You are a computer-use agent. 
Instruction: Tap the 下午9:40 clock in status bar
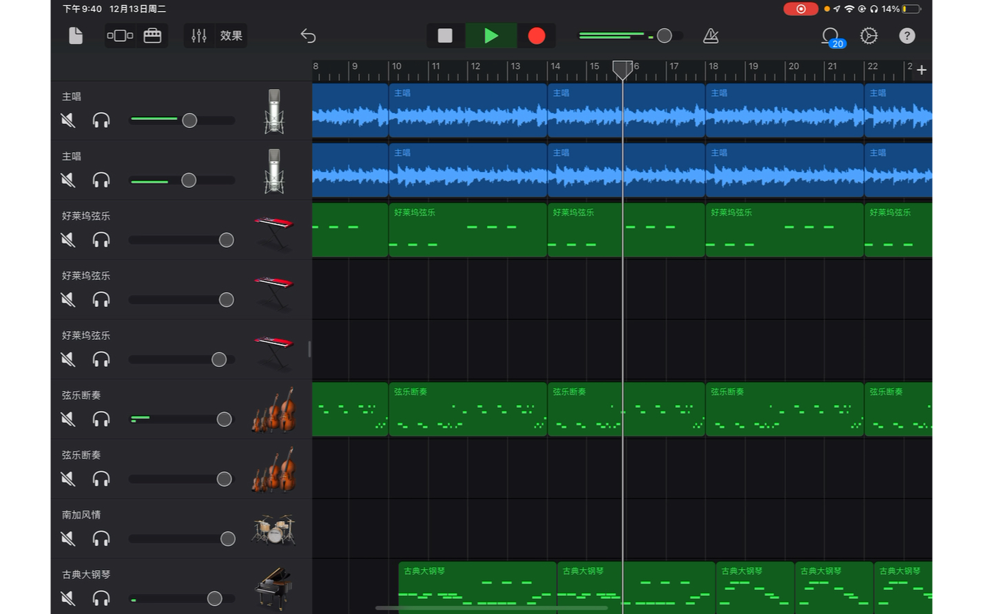coord(82,9)
